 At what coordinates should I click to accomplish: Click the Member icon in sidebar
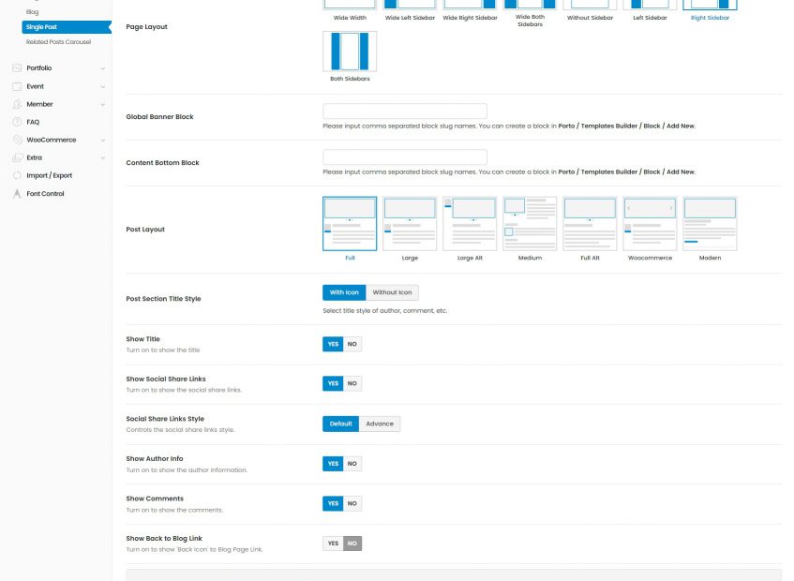pos(17,104)
